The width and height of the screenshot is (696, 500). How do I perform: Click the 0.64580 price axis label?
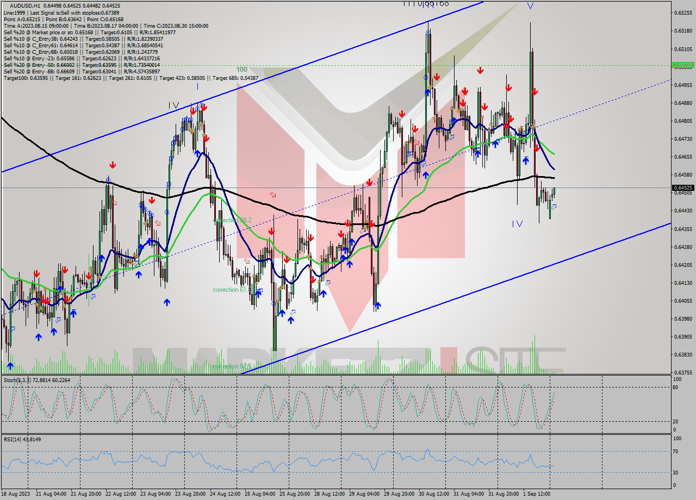pos(683,174)
